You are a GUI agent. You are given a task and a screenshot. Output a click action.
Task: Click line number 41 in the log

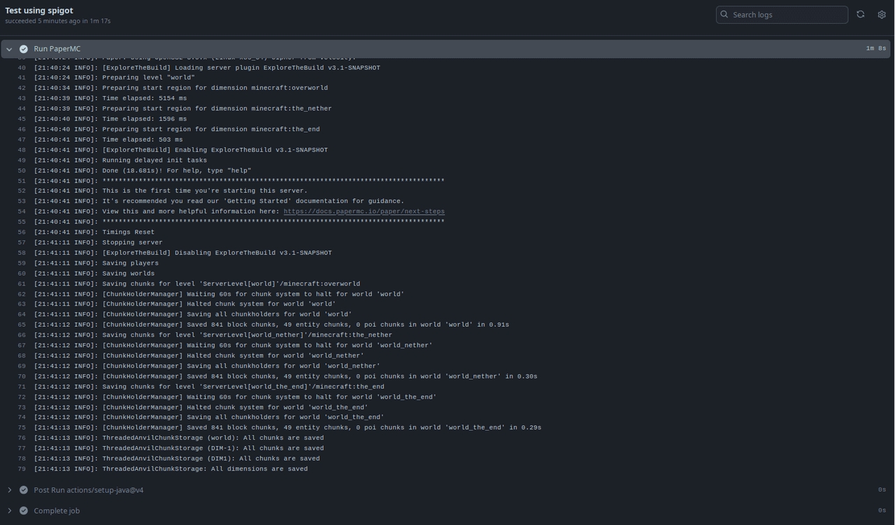pos(22,77)
